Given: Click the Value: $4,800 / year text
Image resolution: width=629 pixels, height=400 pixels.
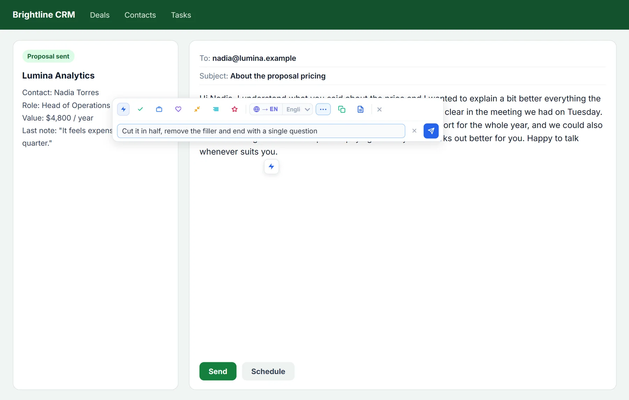Looking at the screenshot, I should pos(58,118).
